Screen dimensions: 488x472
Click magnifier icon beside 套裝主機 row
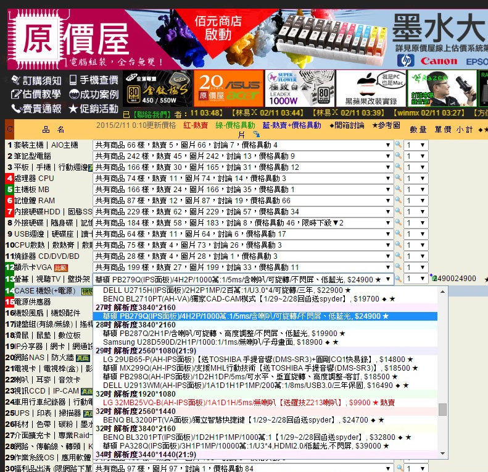(x=398, y=145)
